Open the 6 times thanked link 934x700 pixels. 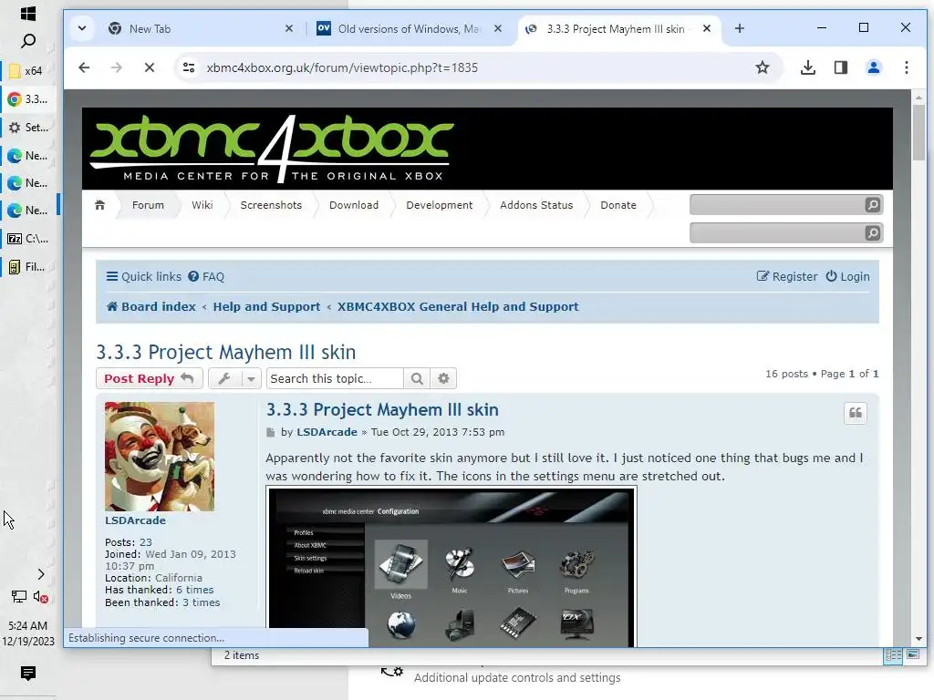195,590
